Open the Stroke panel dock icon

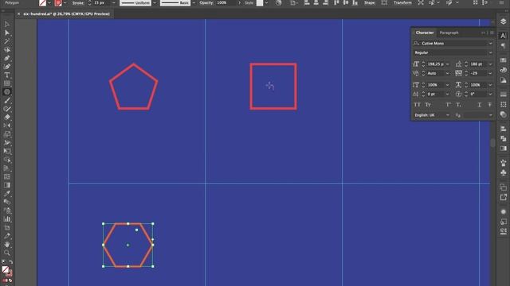coord(503,94)
